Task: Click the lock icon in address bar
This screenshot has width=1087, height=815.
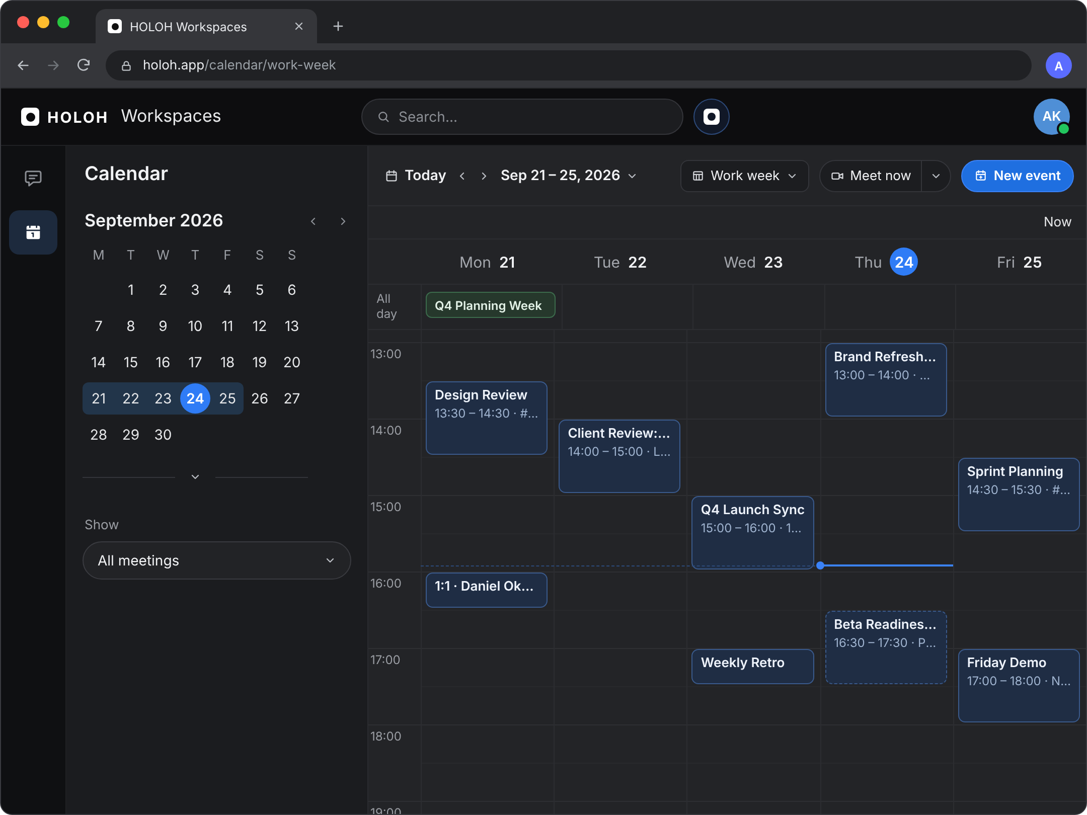Action: pyautogui.click(x=127, y=65)
